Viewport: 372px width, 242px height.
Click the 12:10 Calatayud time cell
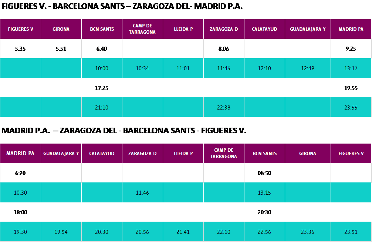coord(264,68)
